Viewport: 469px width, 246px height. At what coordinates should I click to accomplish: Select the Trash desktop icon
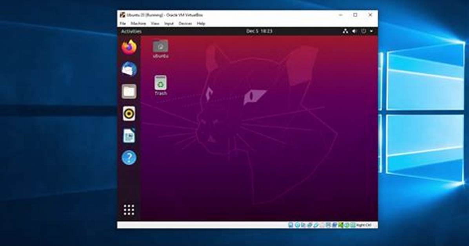coord(161,85)
